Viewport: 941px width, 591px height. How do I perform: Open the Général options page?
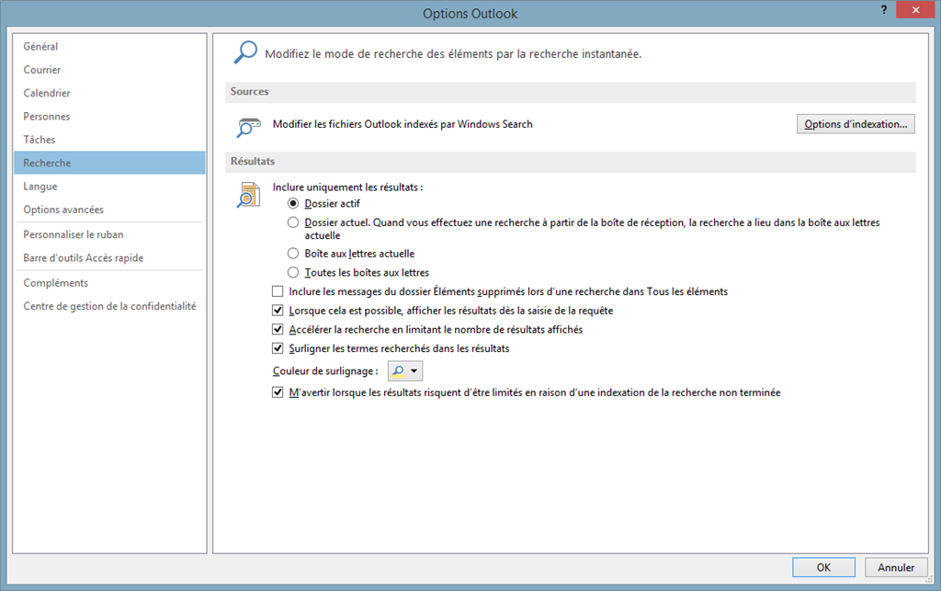(x=109, y=46)
